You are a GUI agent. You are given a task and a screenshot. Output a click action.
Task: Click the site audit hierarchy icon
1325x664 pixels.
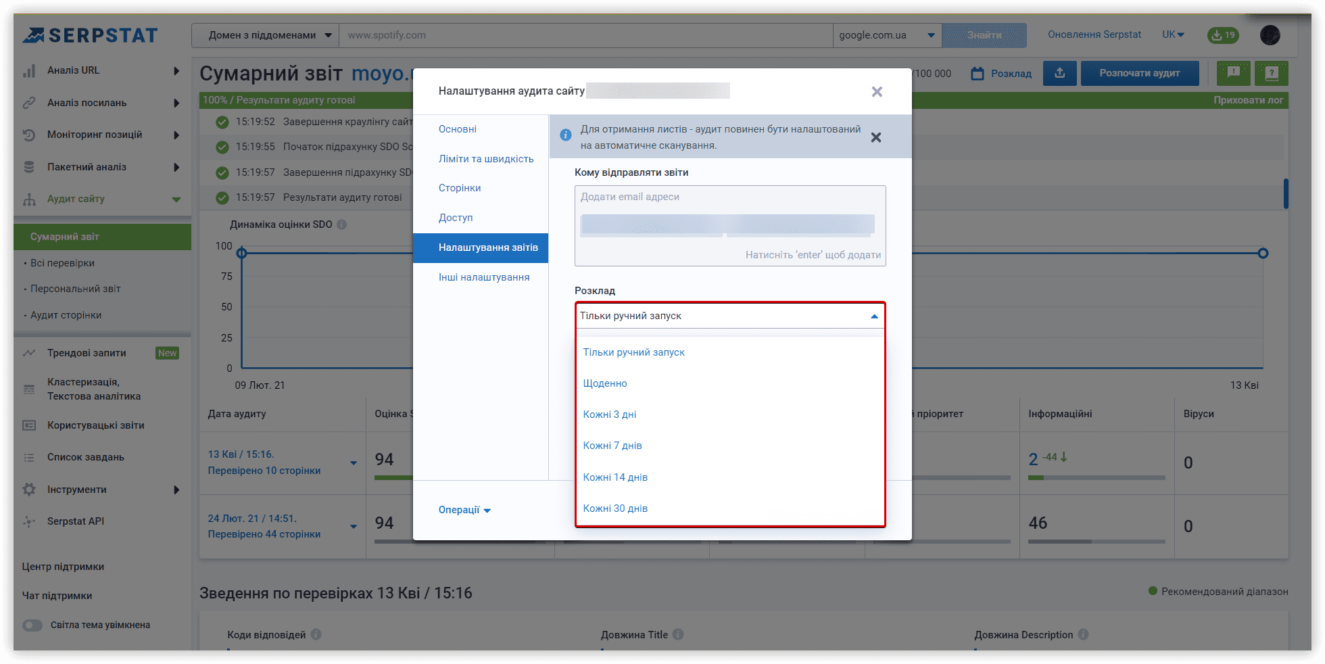click(29, 199)
